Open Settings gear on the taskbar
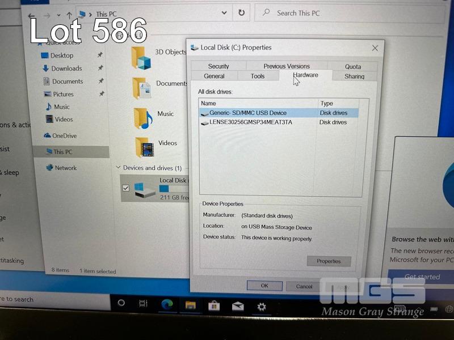454x340 pixels. point(262,307)
